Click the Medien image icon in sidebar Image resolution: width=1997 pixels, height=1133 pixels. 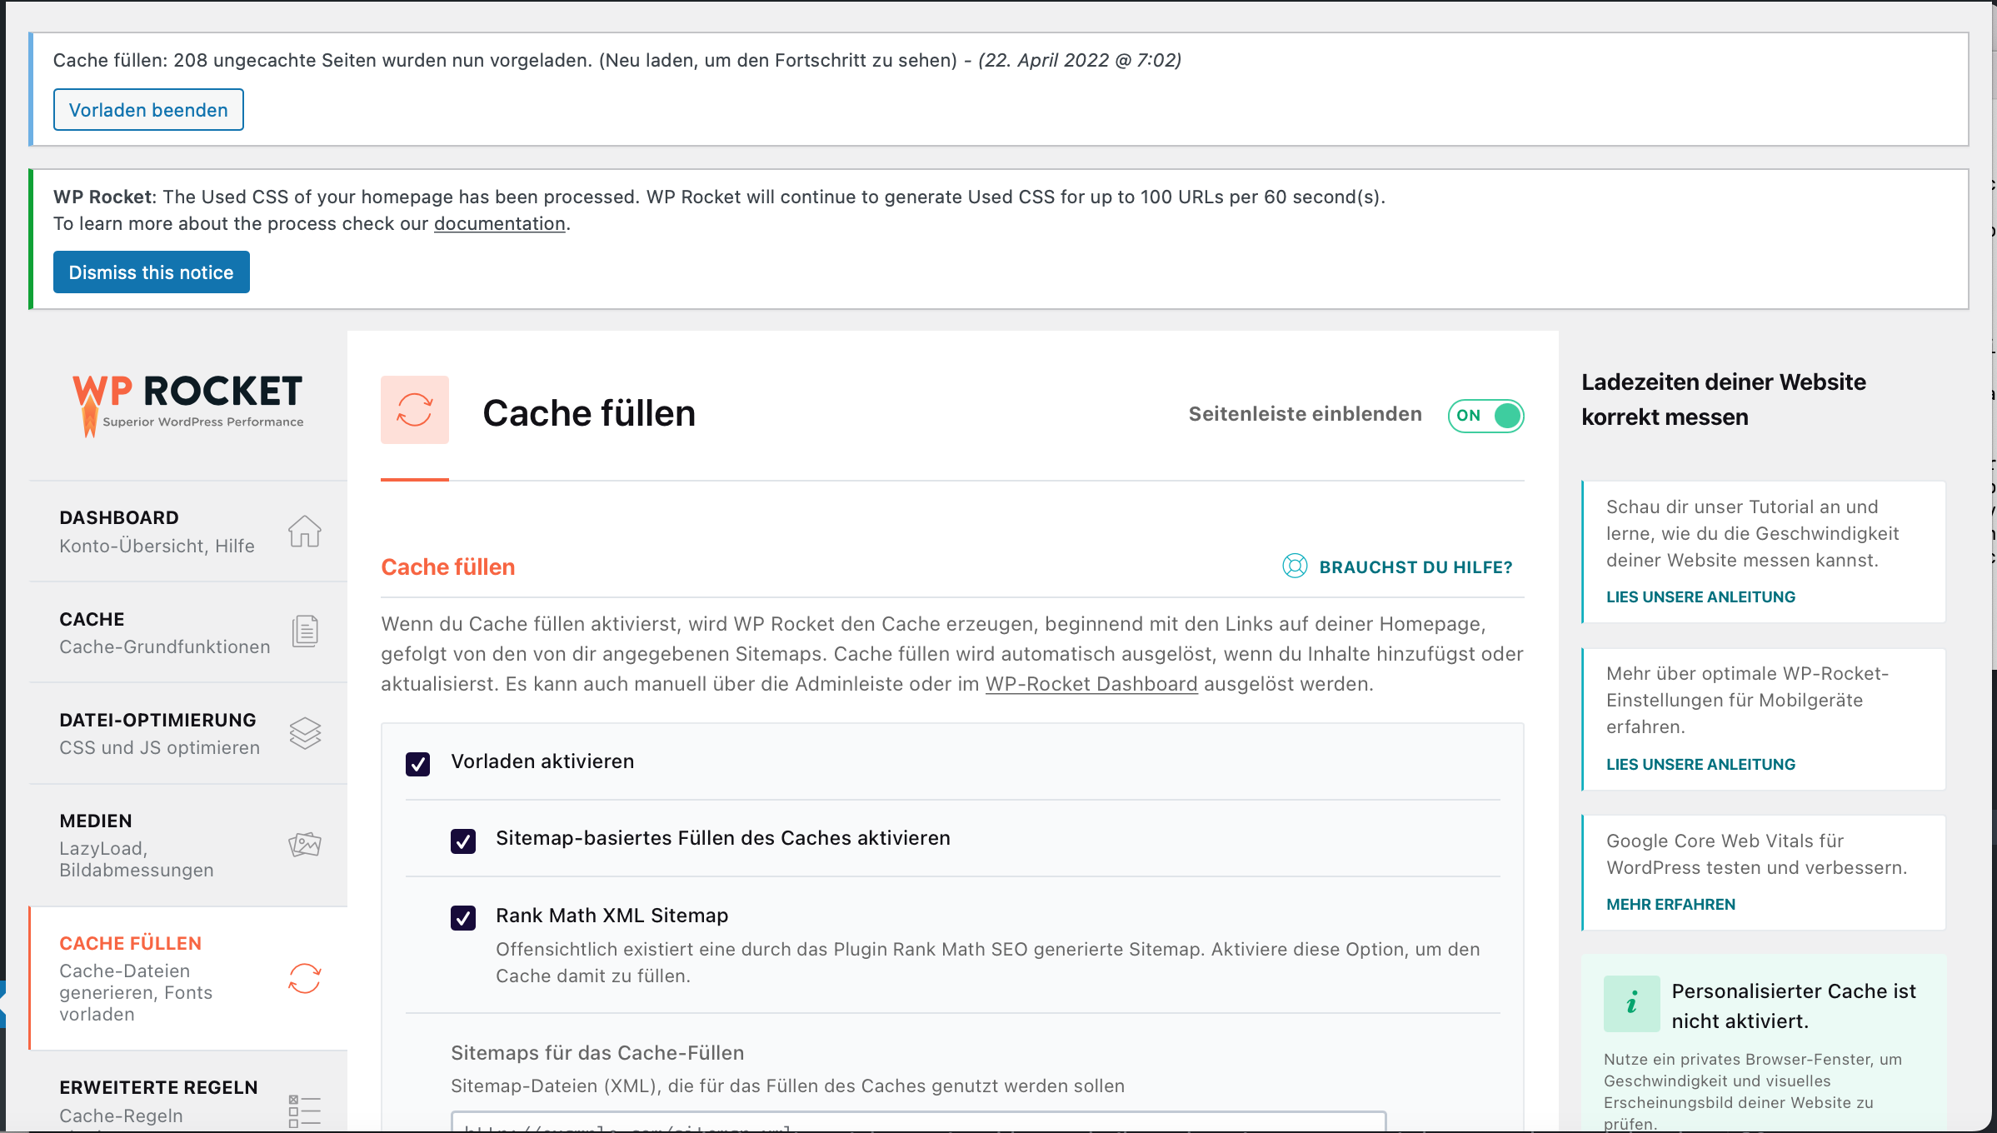(x=305, y=844)
